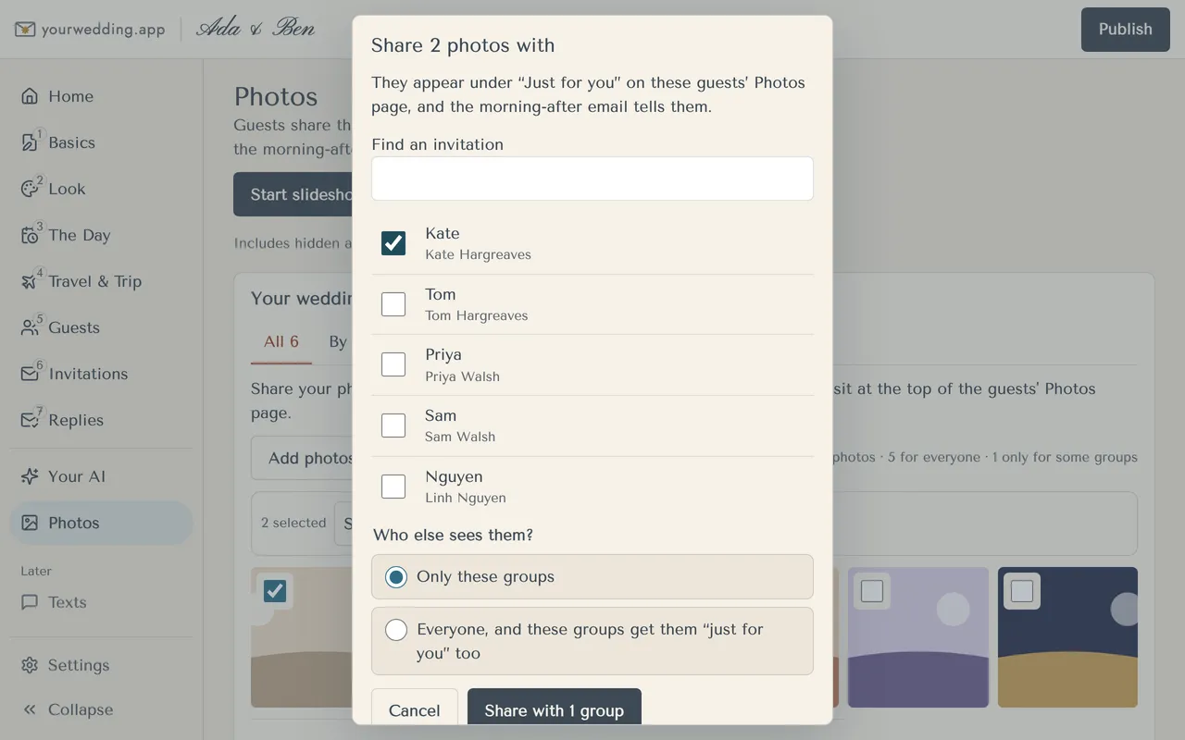Open The Day section in sidebar

pyautogui.click(x=102, y=235)
